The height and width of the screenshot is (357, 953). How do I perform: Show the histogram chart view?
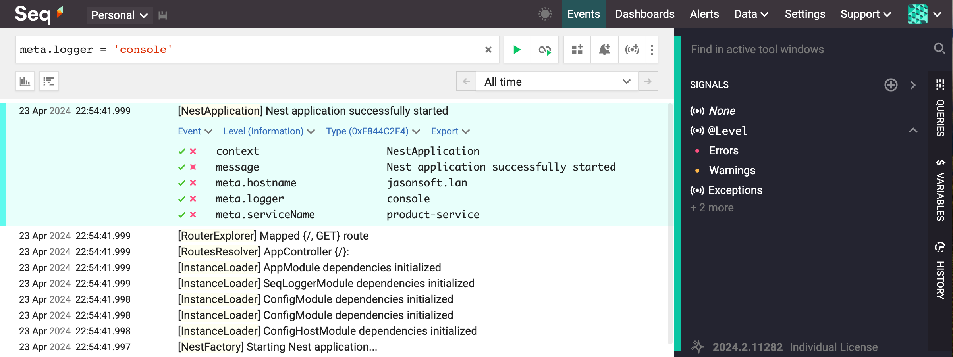coord(25,81)
